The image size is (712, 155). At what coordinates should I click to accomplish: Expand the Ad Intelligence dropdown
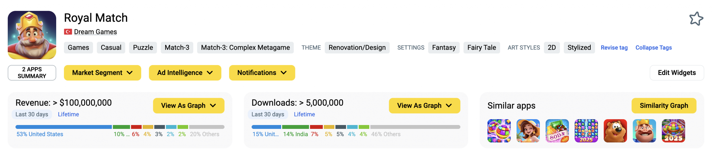(x=185, y=73)
